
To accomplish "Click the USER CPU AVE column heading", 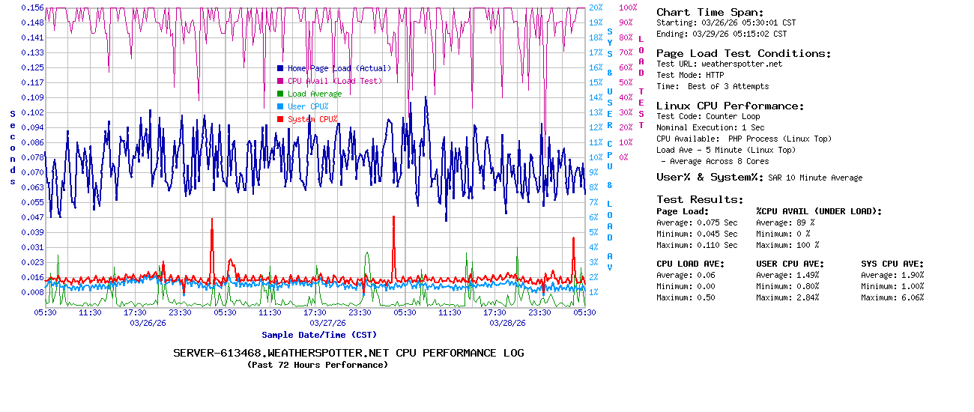I will (790, 264).
